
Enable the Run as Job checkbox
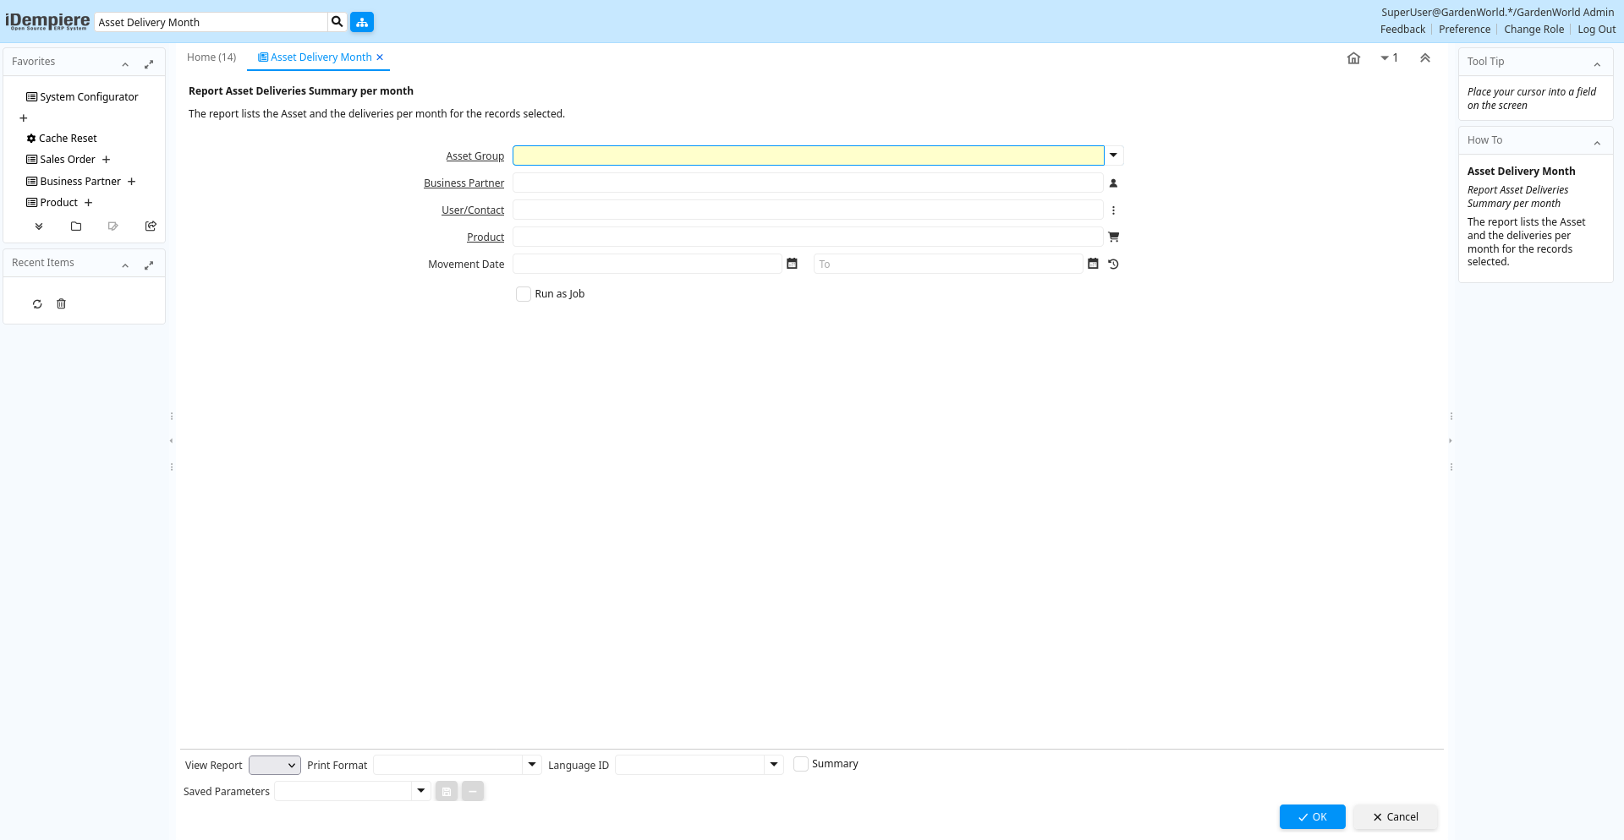point(524,294)
